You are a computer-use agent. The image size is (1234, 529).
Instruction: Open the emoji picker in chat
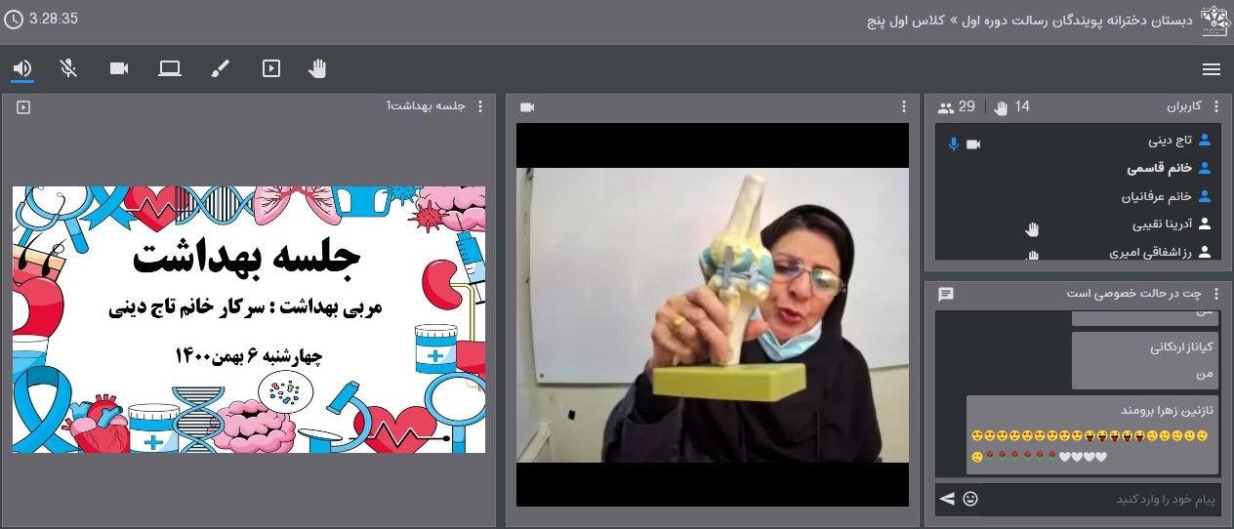tap(970, 500)
